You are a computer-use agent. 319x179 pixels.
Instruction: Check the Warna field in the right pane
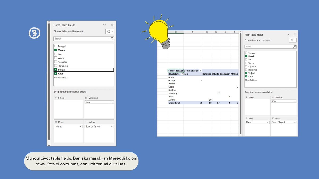(246, 63)
